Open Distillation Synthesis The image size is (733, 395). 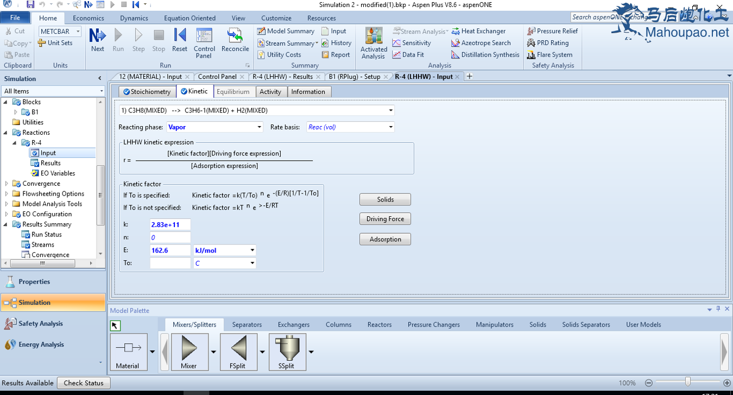(485, 55)
